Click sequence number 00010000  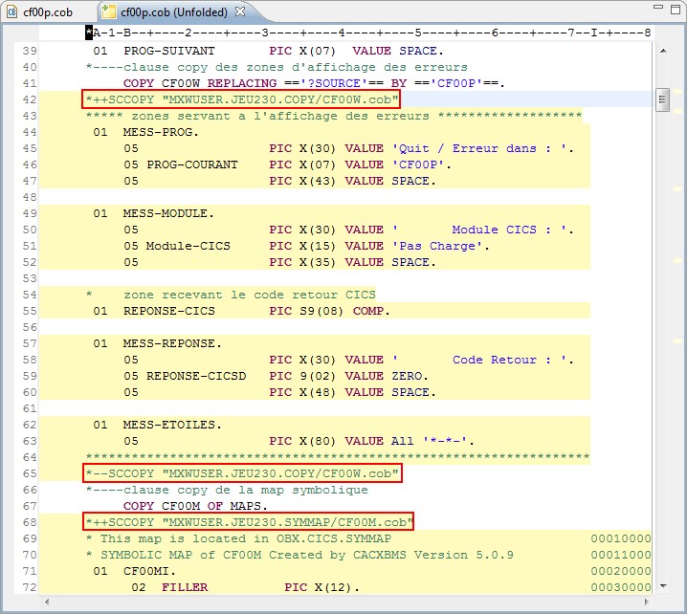coord(620,537)
